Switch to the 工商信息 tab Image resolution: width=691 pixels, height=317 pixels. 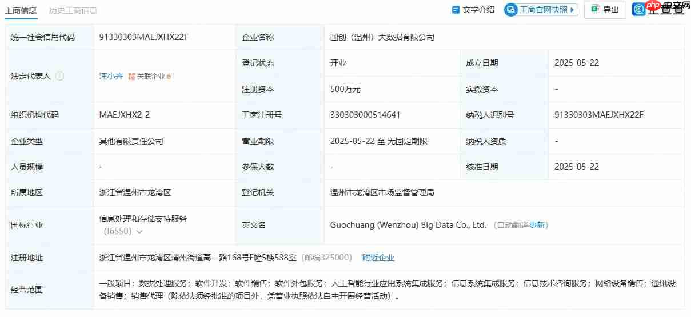tap(21, 10)
